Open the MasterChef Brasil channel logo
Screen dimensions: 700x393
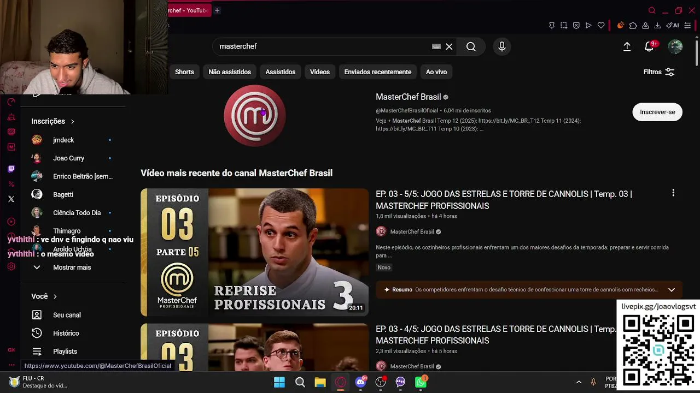[x=254, y=116]
